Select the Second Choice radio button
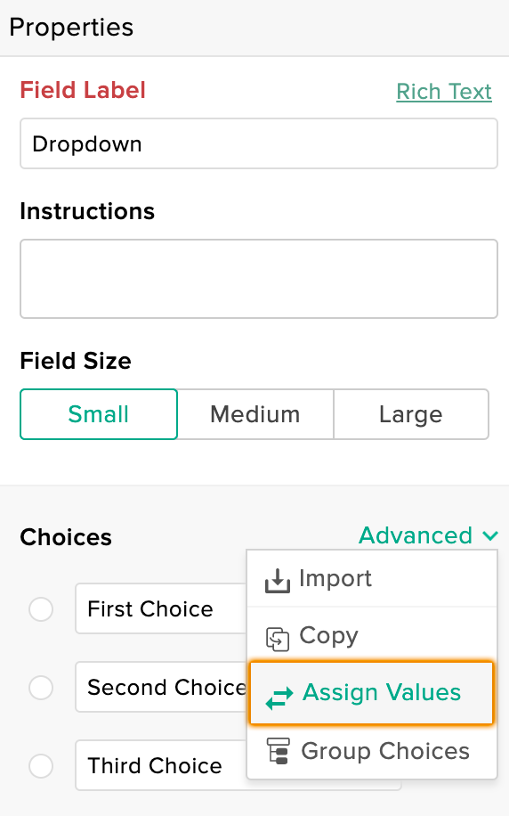 (41, 688)
